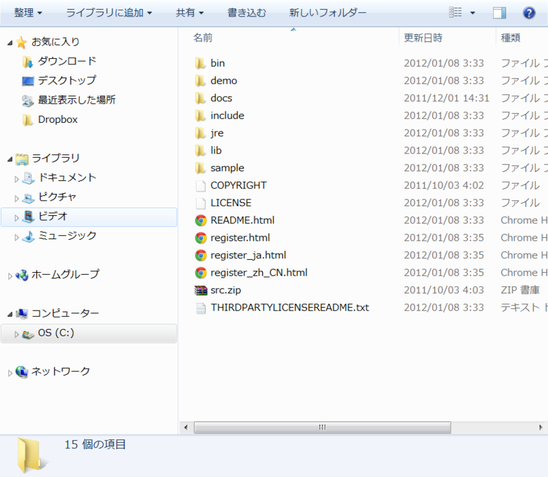Click the scroll right arrow

(x=540, y=427)
